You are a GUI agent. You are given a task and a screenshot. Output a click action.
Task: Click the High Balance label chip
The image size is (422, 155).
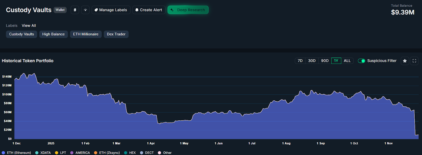coord(54,34)
